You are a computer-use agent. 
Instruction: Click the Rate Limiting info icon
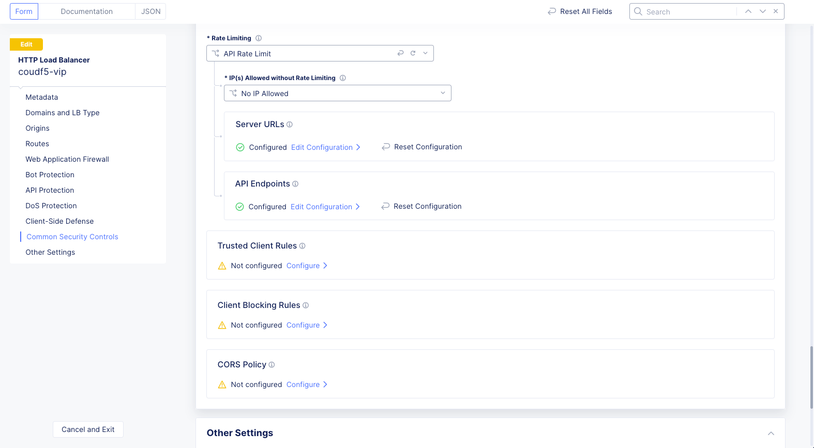[259, 38]
